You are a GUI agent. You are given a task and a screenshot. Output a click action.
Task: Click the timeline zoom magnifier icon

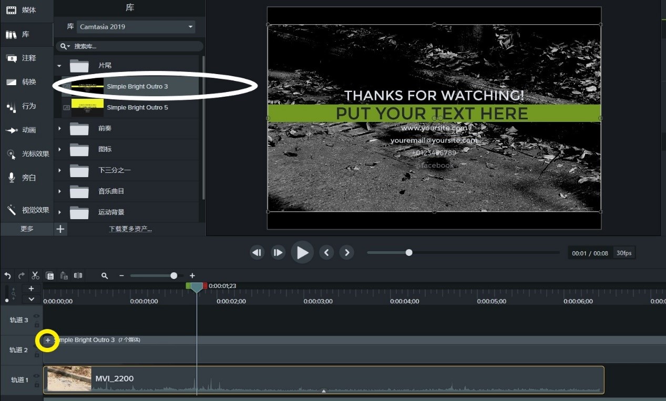105,275
